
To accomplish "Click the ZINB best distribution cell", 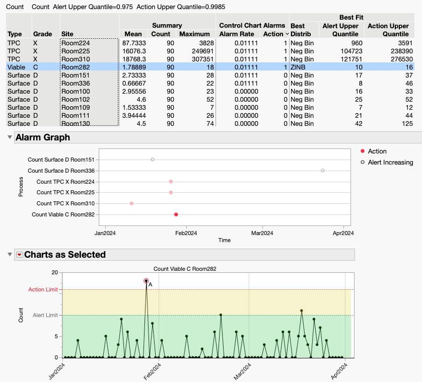I will (298, 67).
